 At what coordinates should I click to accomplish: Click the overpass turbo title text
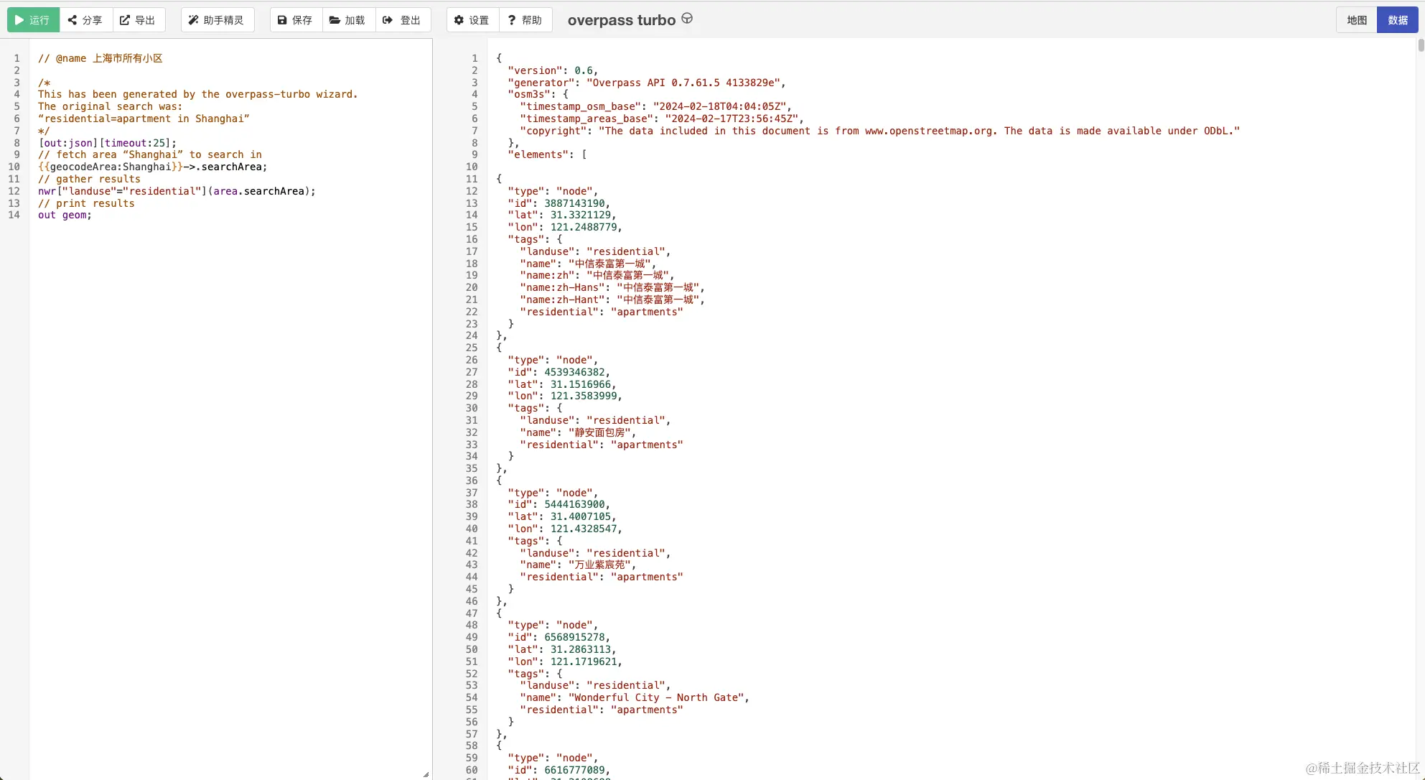(x=621, y=20)
